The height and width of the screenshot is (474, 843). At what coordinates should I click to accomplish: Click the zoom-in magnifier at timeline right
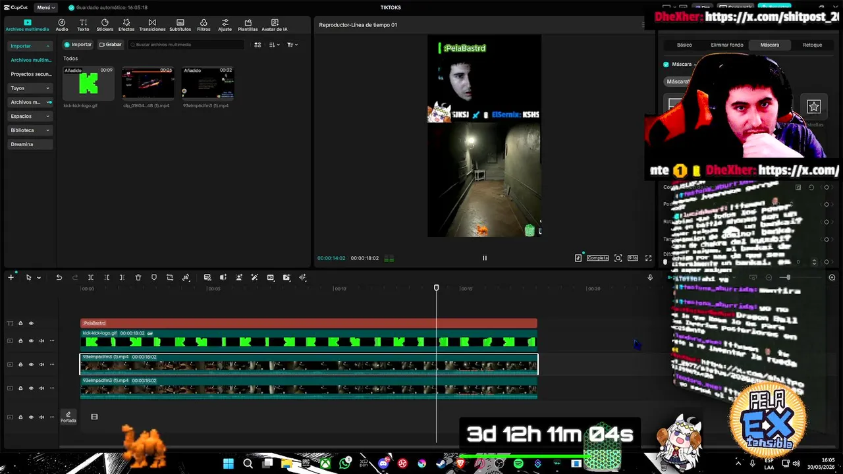[x=832, y=277]
